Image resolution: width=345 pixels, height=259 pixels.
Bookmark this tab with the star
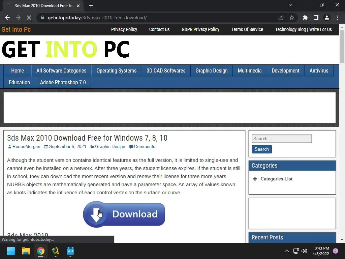292,18
